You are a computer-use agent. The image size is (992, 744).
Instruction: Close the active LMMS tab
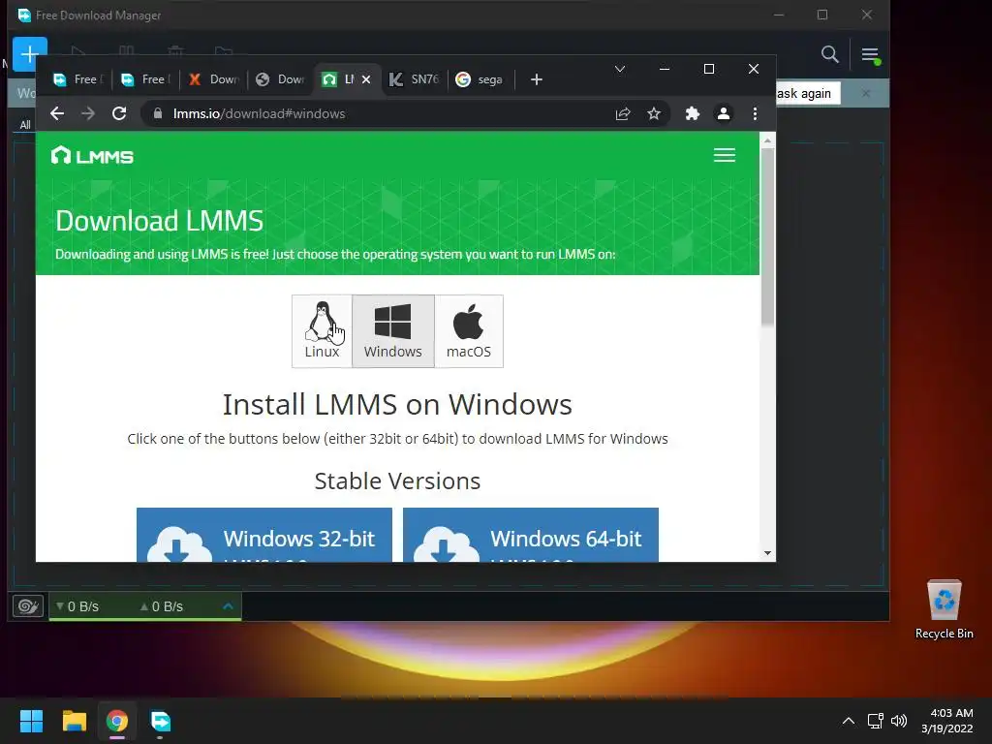[x=366, y=79]
